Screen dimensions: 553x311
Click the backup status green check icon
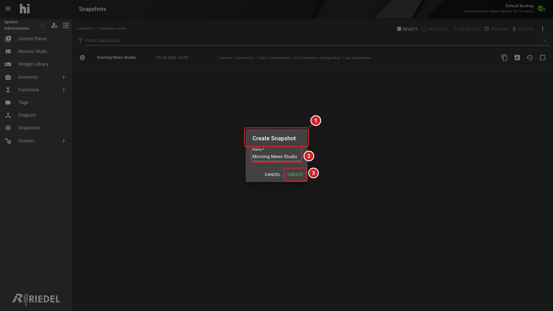pos(541,9)
